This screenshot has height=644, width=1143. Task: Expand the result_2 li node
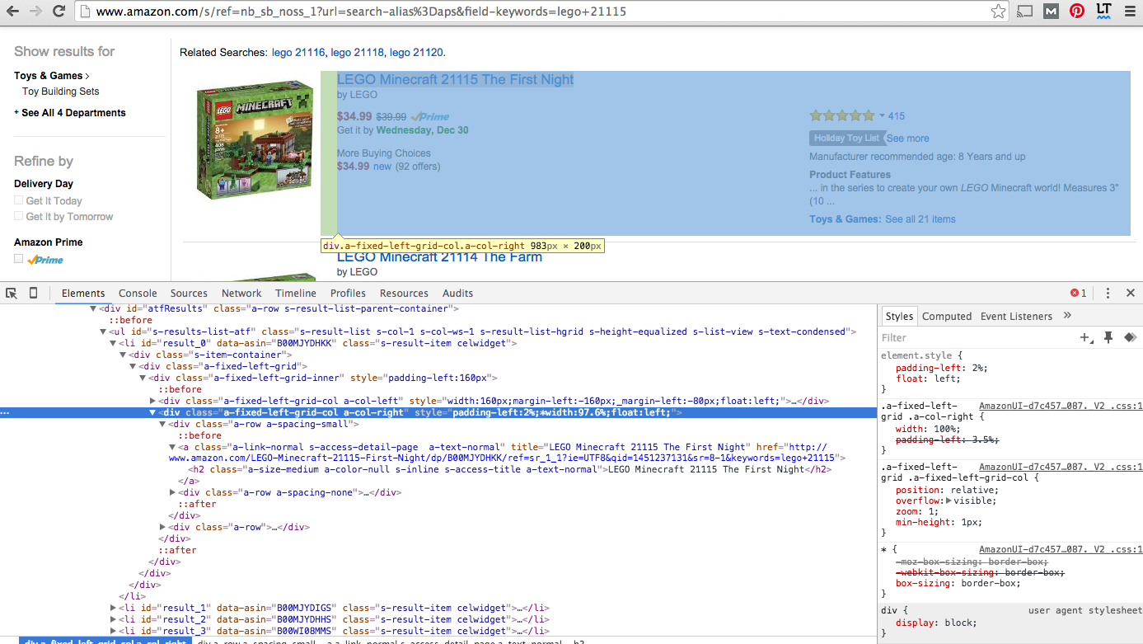114,619
